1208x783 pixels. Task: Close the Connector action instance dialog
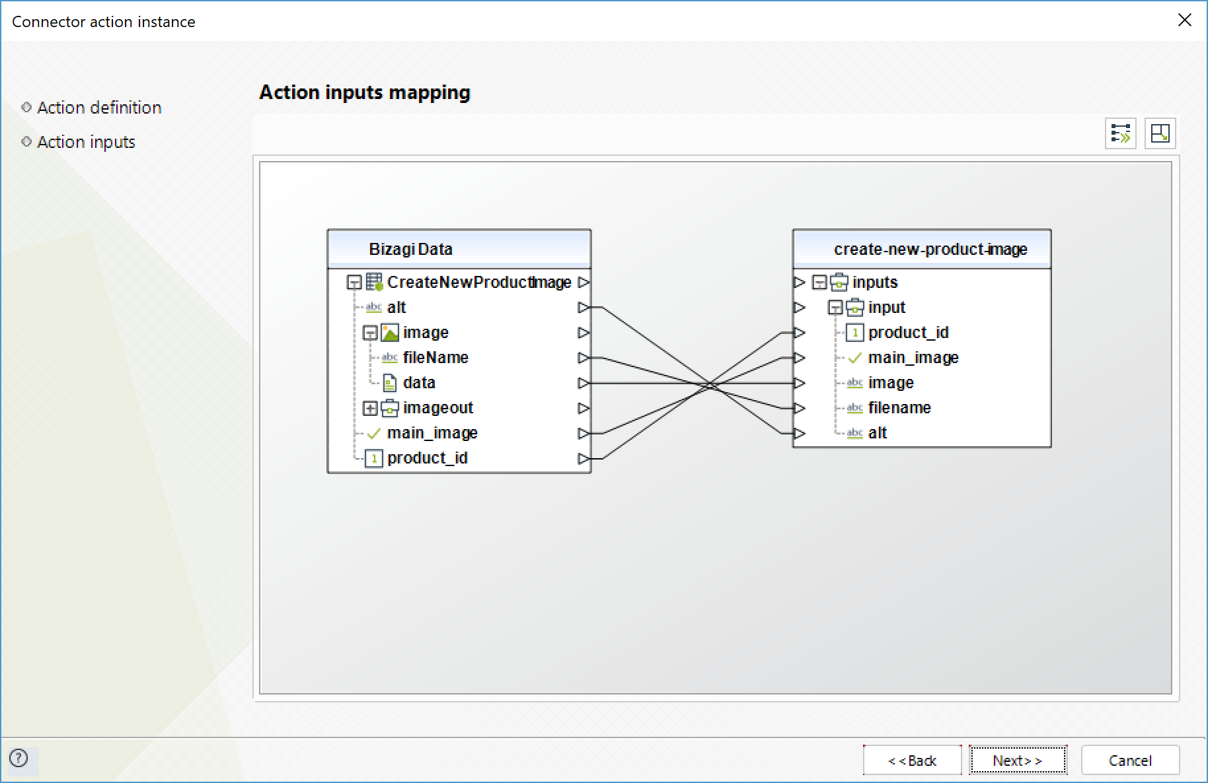[x=1184, y=20]
